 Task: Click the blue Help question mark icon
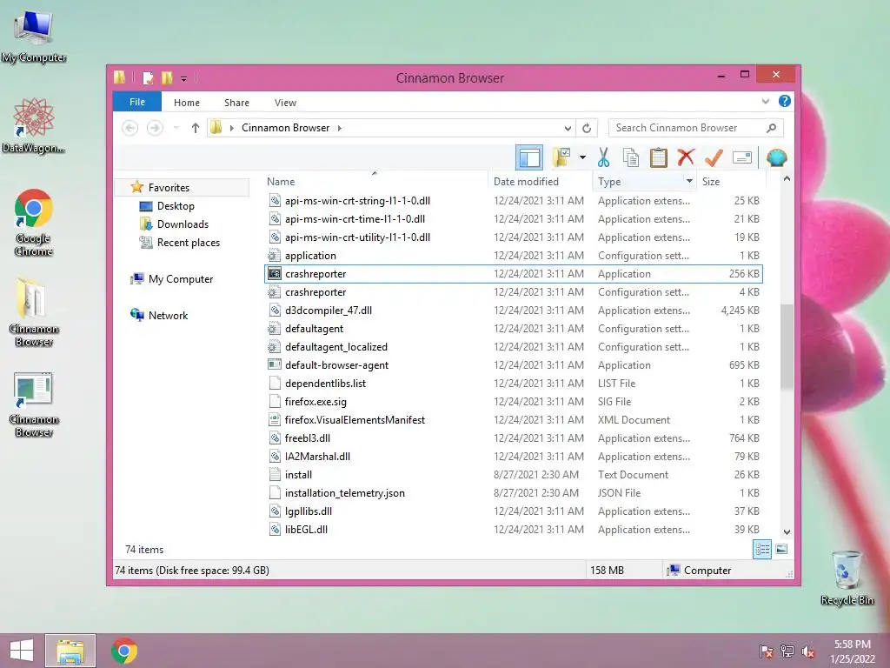[785, 101]
